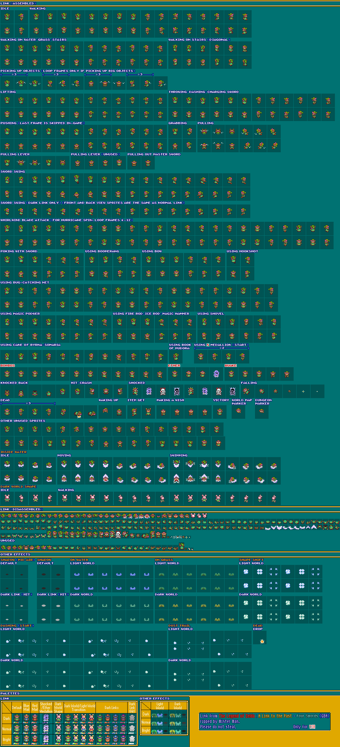Select the 'Please do not steal.' text
The height and width of the screenshot is (747, 340).
[x=218, y=727]
